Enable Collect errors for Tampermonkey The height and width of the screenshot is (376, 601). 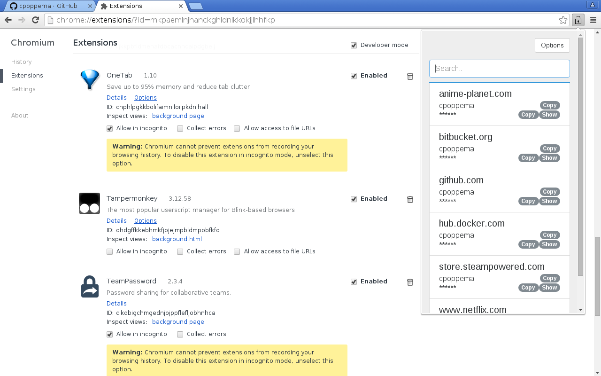tap(180, 251)
